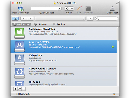The image size is (130, 98).
Task: Click the Bonjour tab icon
Action: [54, 24]
